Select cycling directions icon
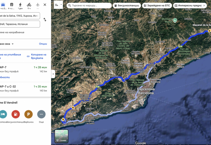Screen dimensions: 211x145 [29, 5]
